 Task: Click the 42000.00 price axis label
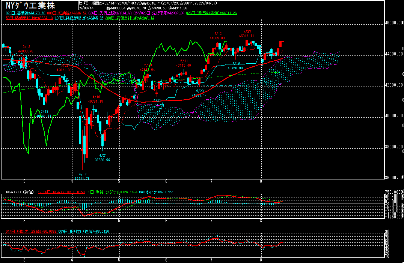click(x=394, y=85)
